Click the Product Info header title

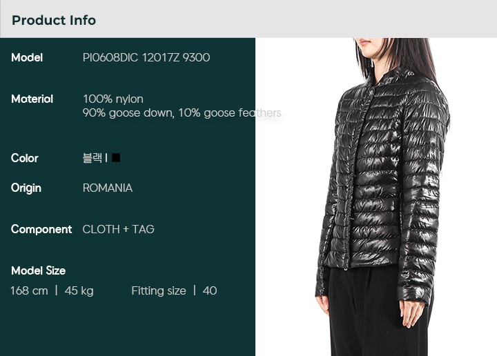tap(54, 20)
